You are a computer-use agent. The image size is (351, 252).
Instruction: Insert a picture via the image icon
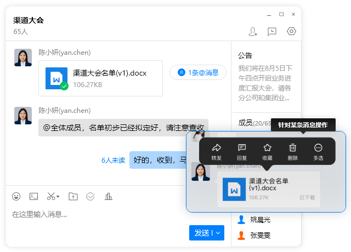(x=34, y=197)
